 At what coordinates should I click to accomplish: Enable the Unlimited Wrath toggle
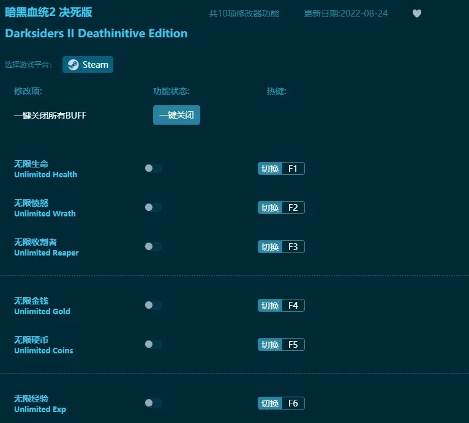click(153, 208)
